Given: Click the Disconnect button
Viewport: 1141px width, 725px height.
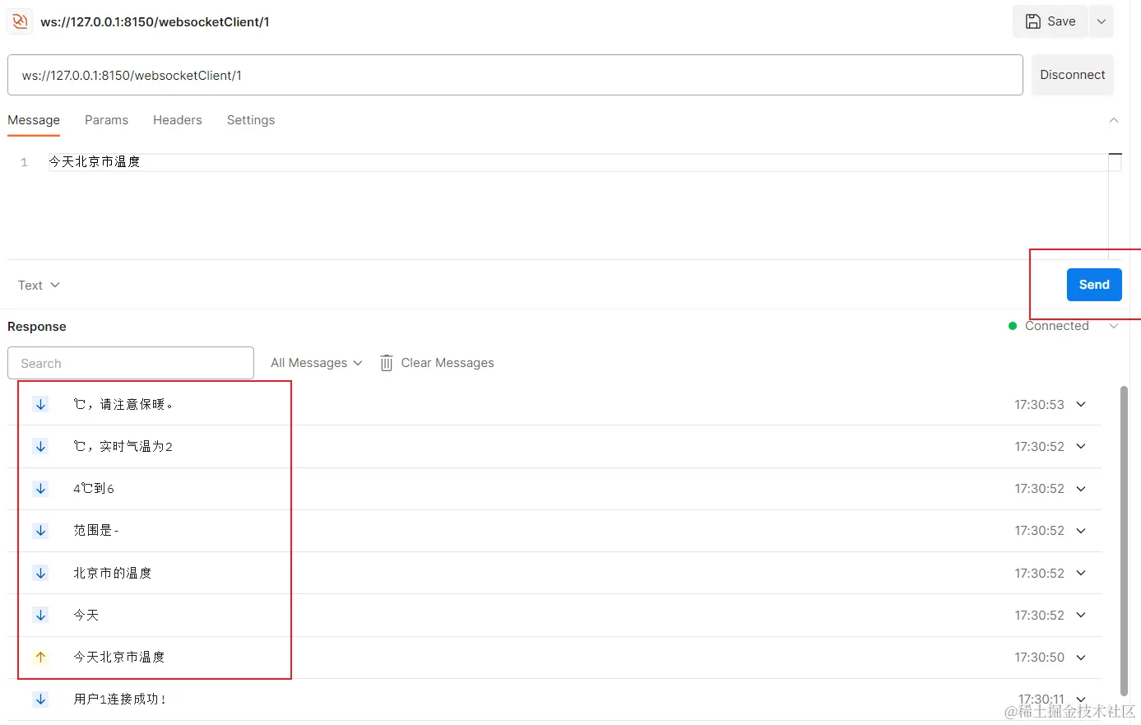Looking at the screenshot, I should pos(1073,75).
